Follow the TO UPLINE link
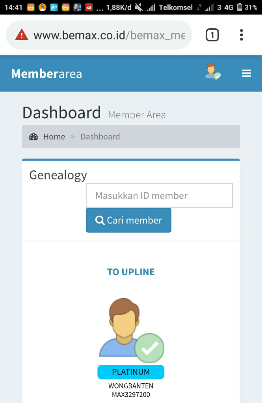 131,272
